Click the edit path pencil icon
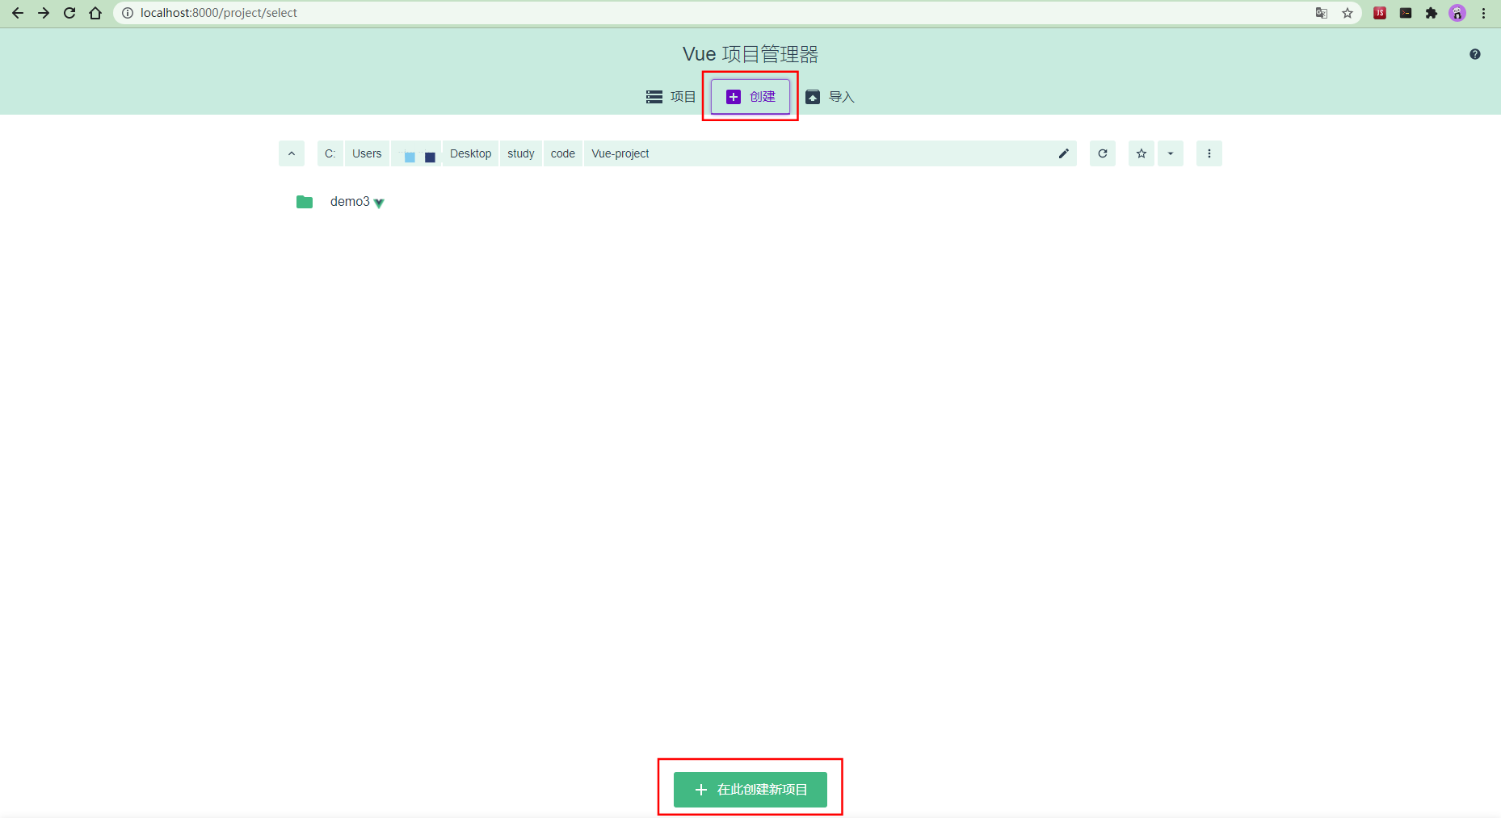Viewport: 1501px width, 818px height. pyautogui.click(x=1063, y=153)
